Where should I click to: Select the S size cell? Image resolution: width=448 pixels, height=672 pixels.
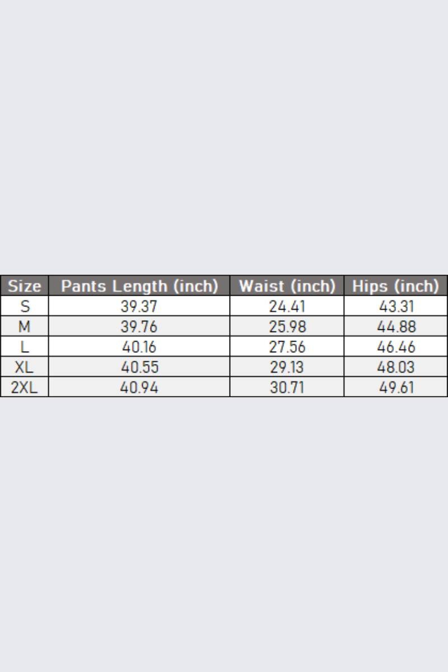[25, 306]
